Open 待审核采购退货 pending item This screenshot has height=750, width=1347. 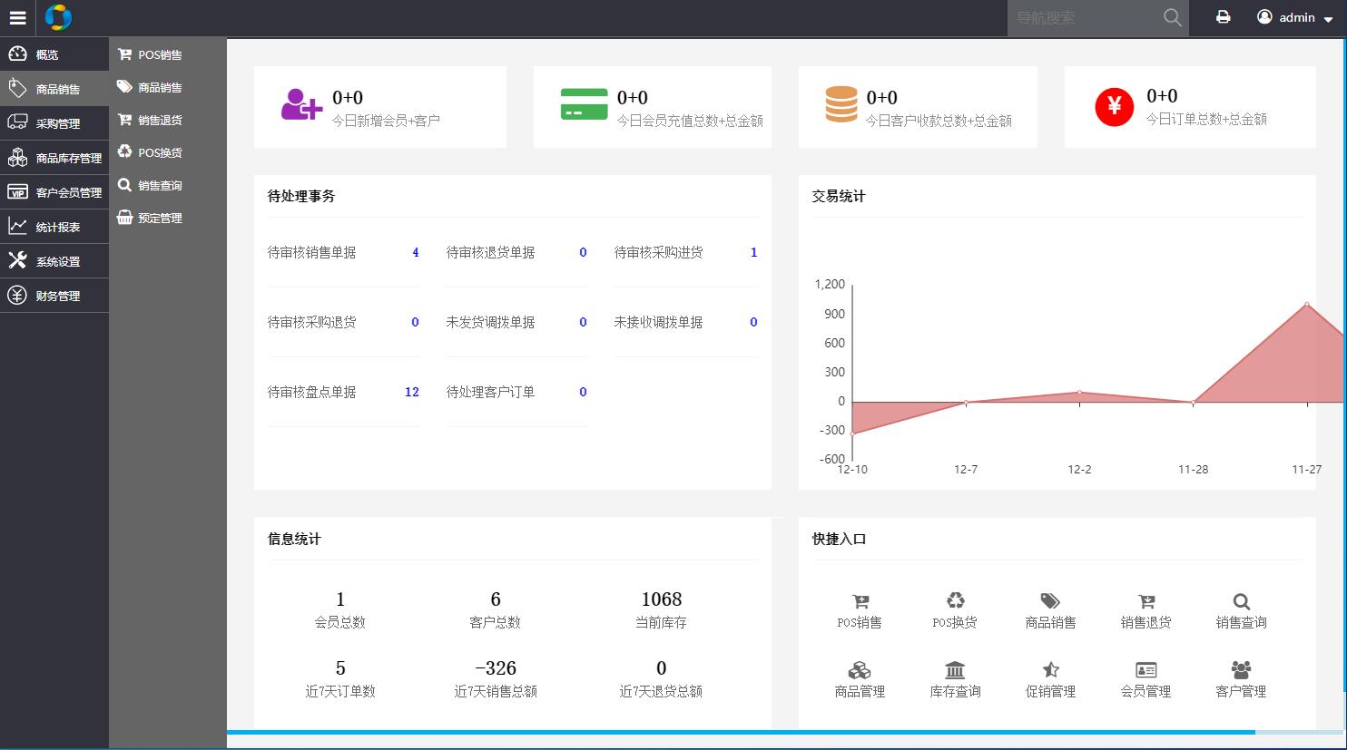tap(343, 323)
